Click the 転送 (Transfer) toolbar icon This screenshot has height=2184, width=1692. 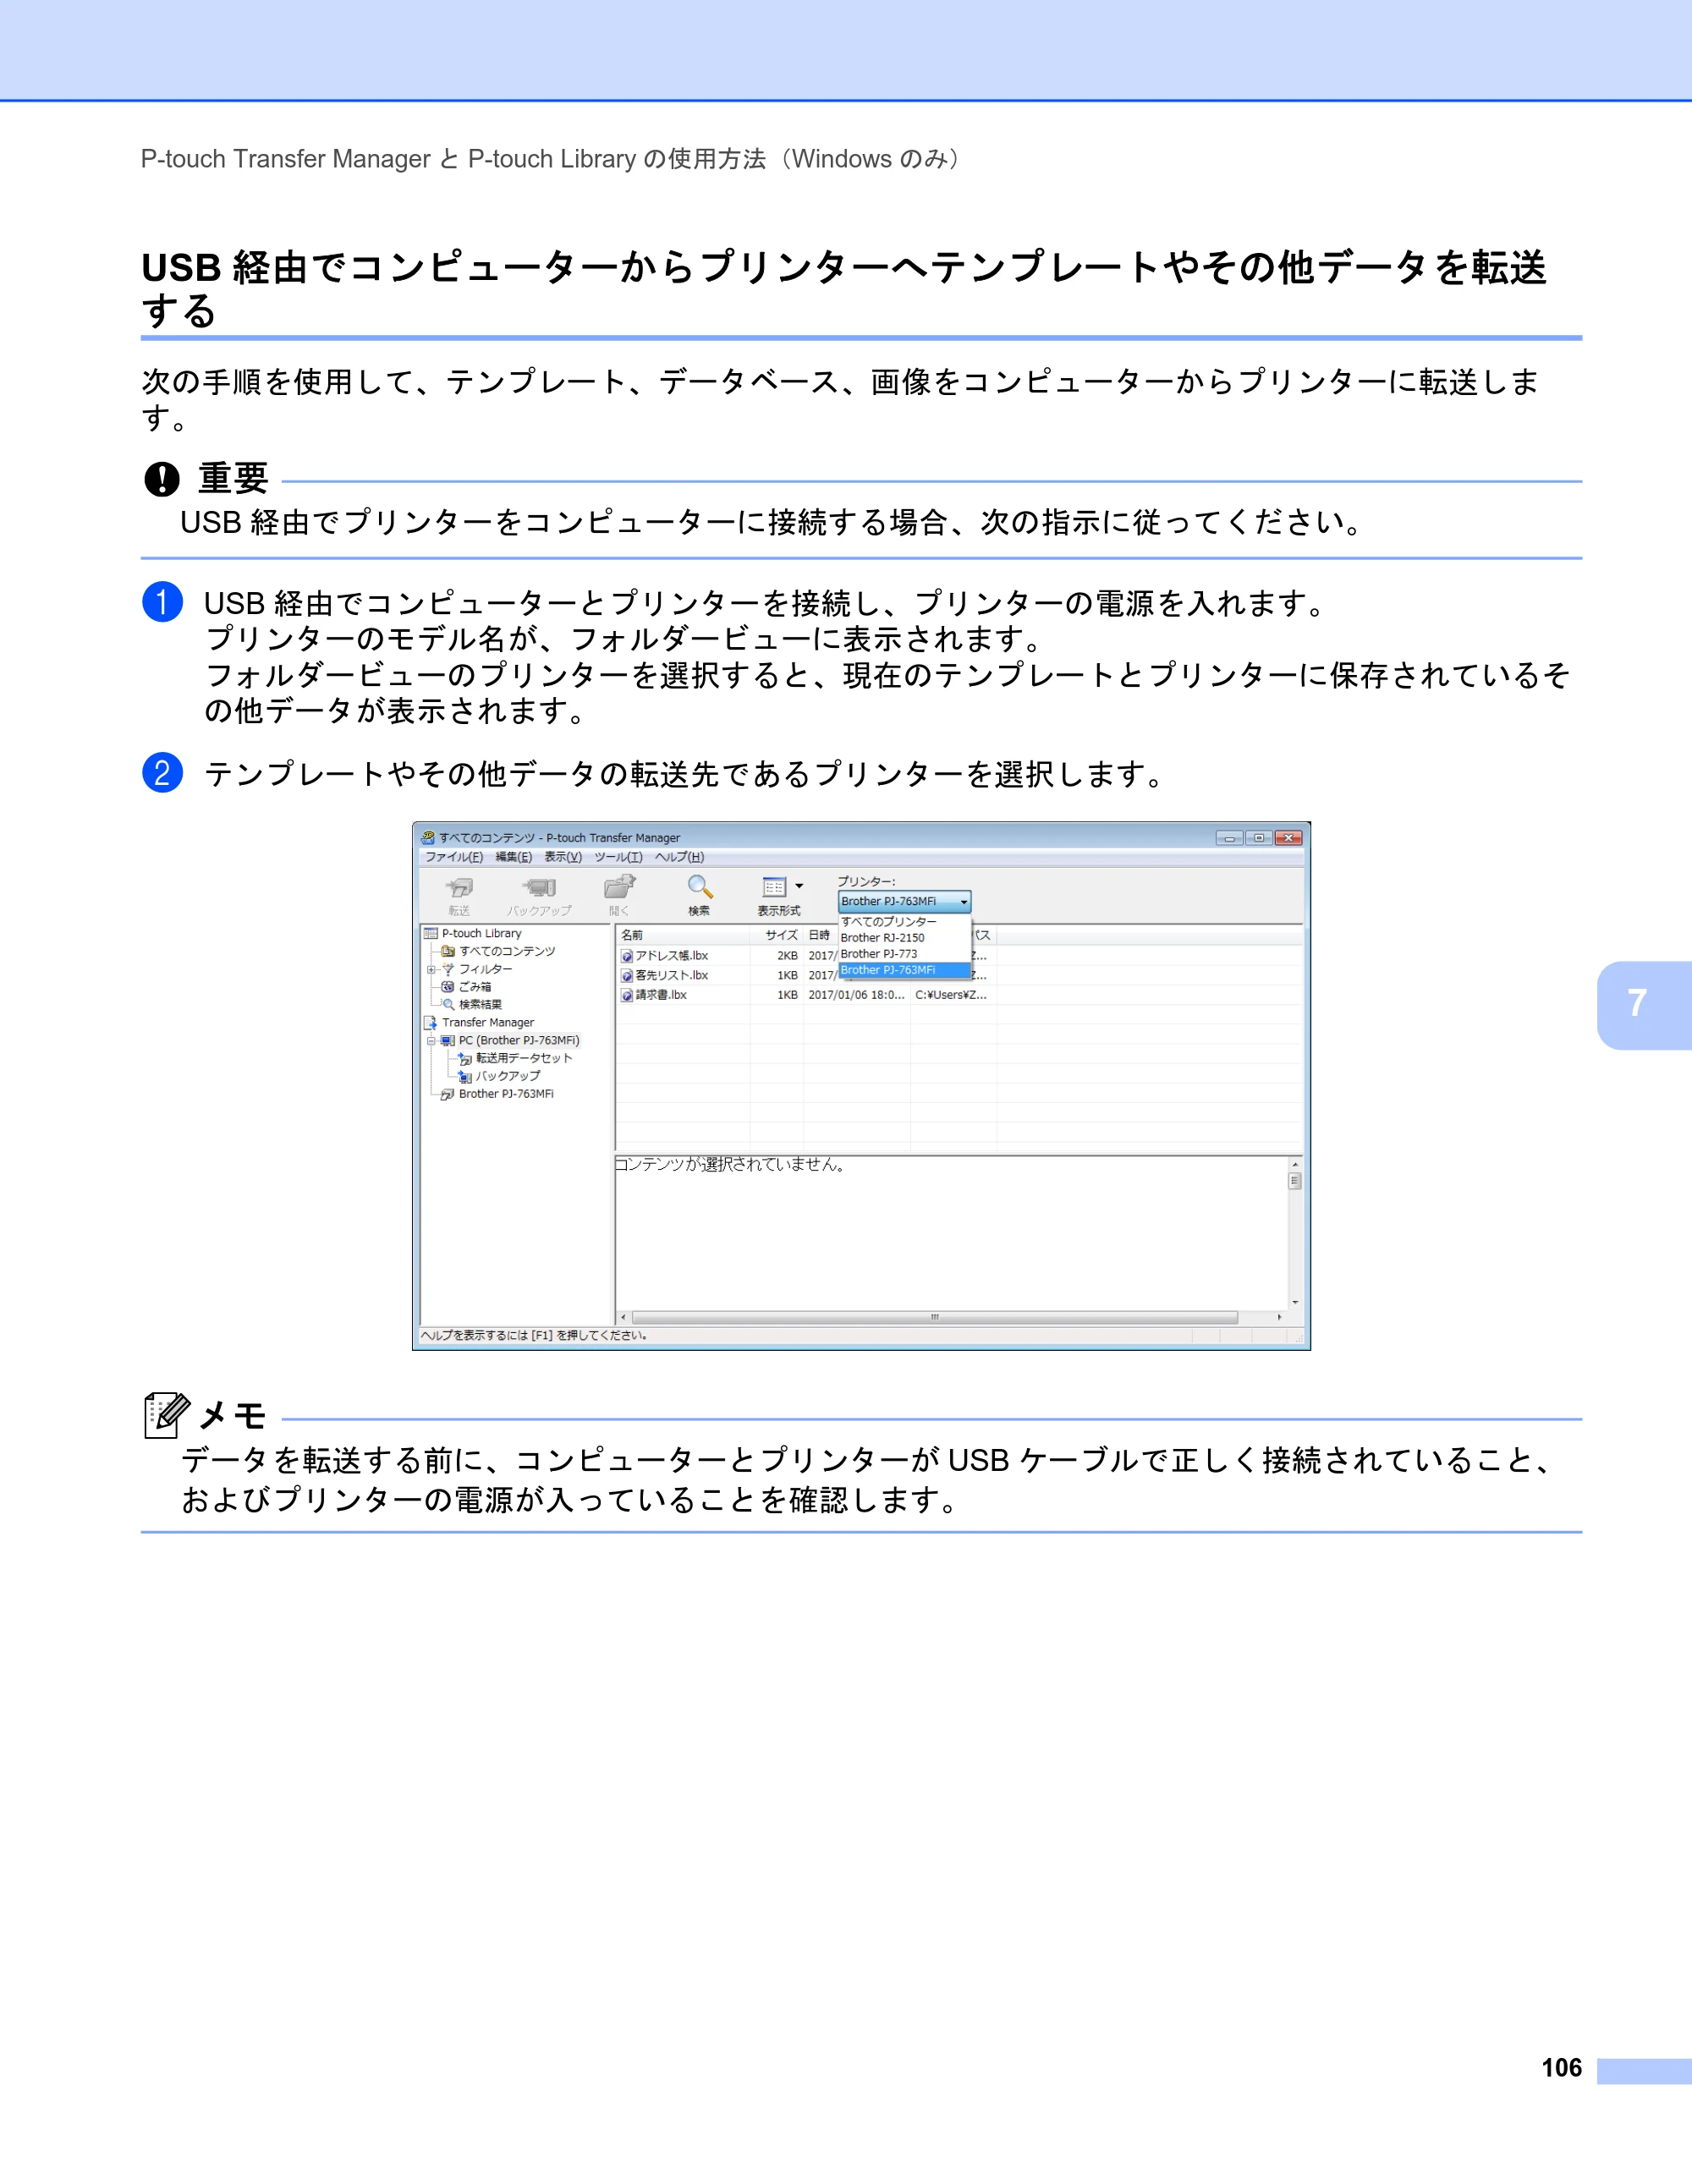tap(459, 888)
